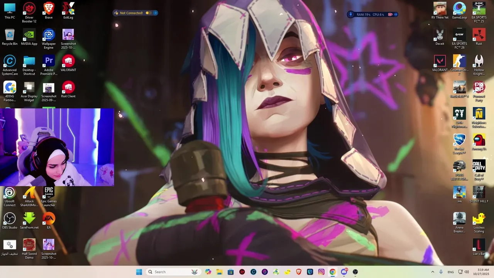
Task: Expand the RAM CPU monitor widget arrow
Action: pos(396,14)
